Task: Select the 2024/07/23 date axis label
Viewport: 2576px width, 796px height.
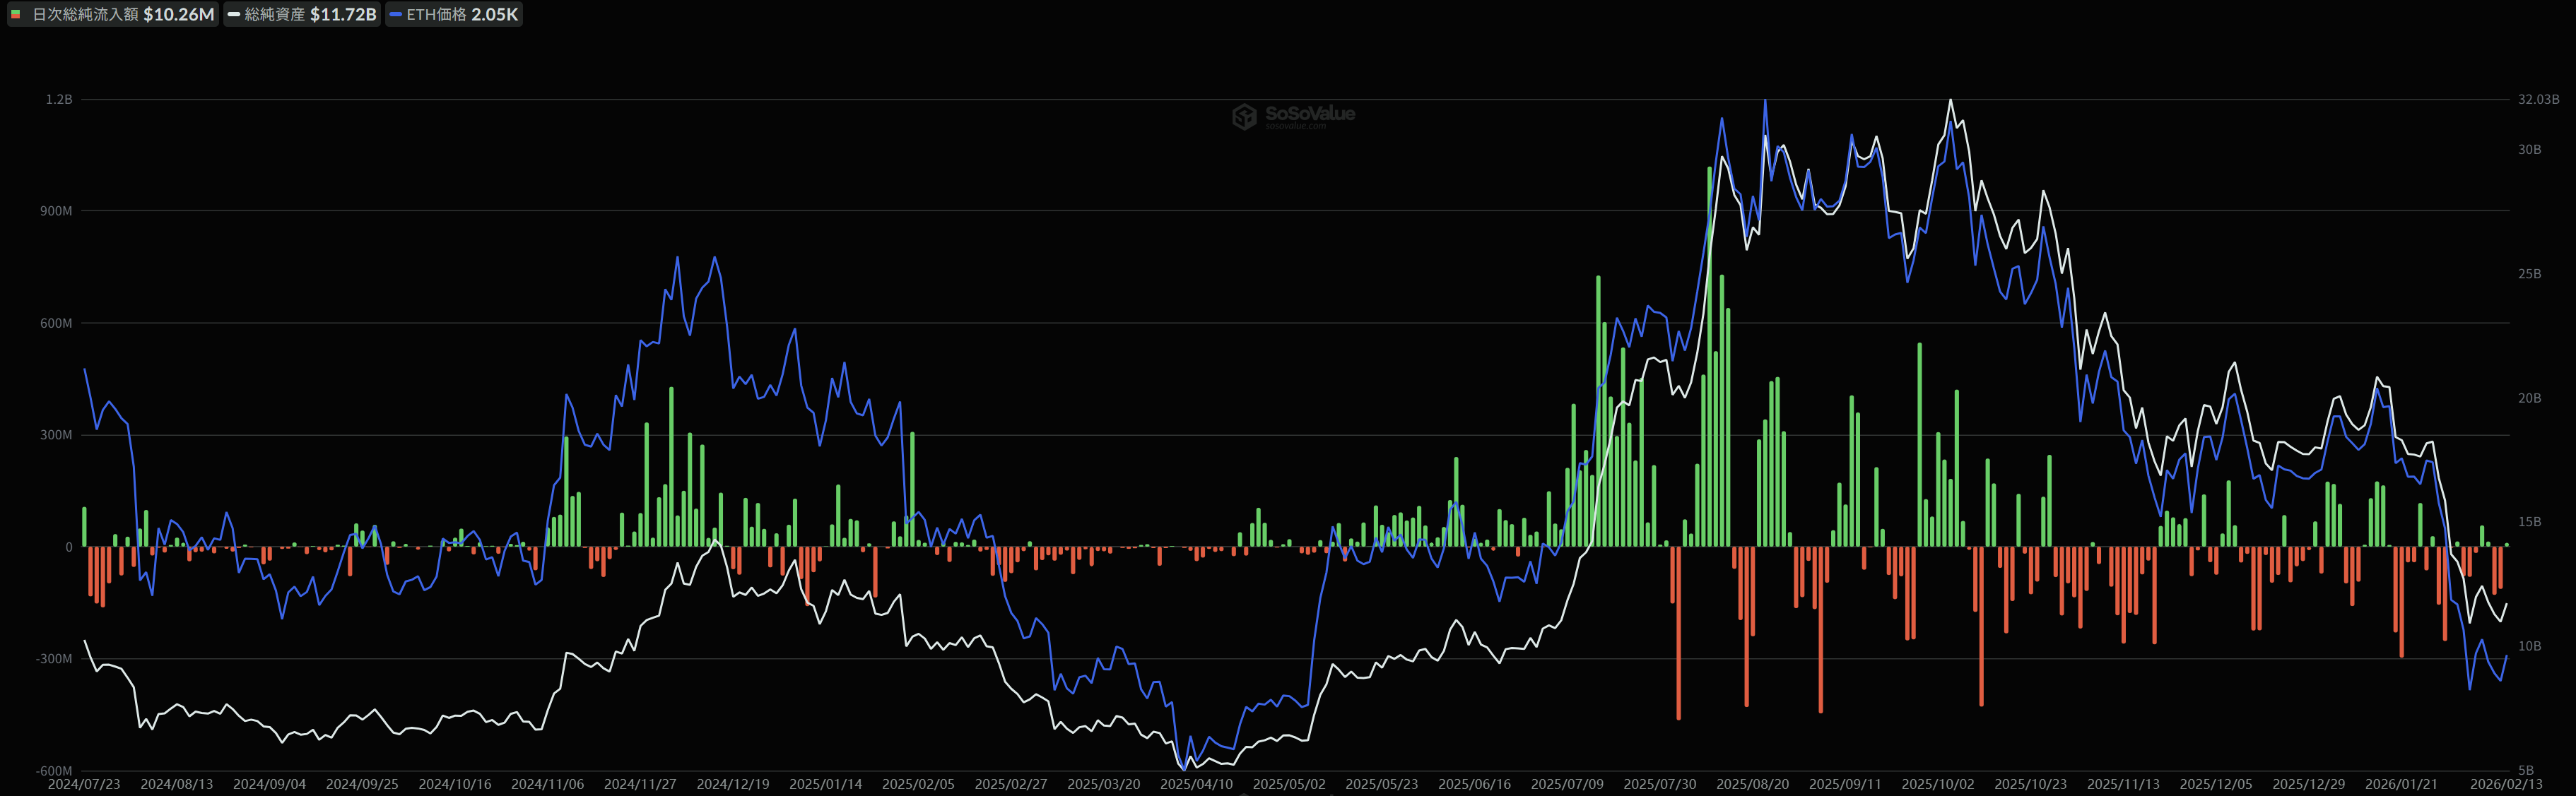Action: [84, 784]
